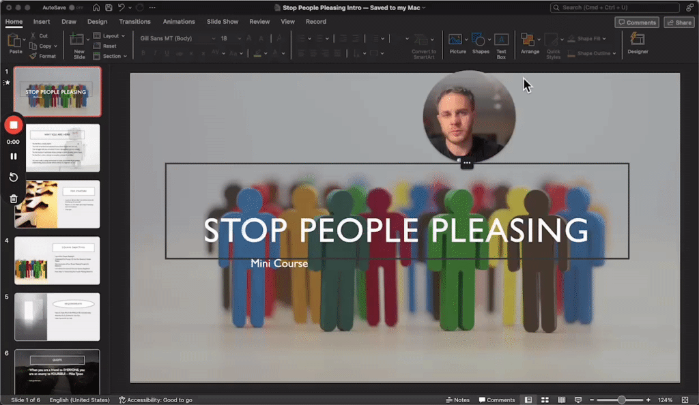Stop the current recording
The width and height of the screenshot is (699, 405).
point(12,125)
